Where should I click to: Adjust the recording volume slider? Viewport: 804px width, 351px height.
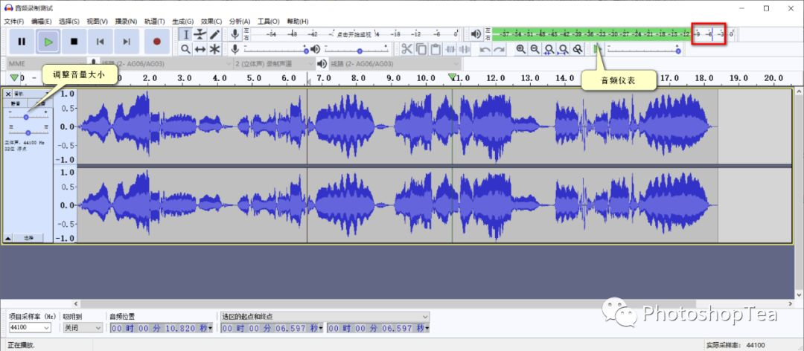pyautogui.click(x=275, y=49)
